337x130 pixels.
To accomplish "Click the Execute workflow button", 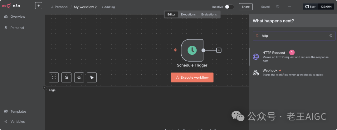I will click(x=192, y=77).
